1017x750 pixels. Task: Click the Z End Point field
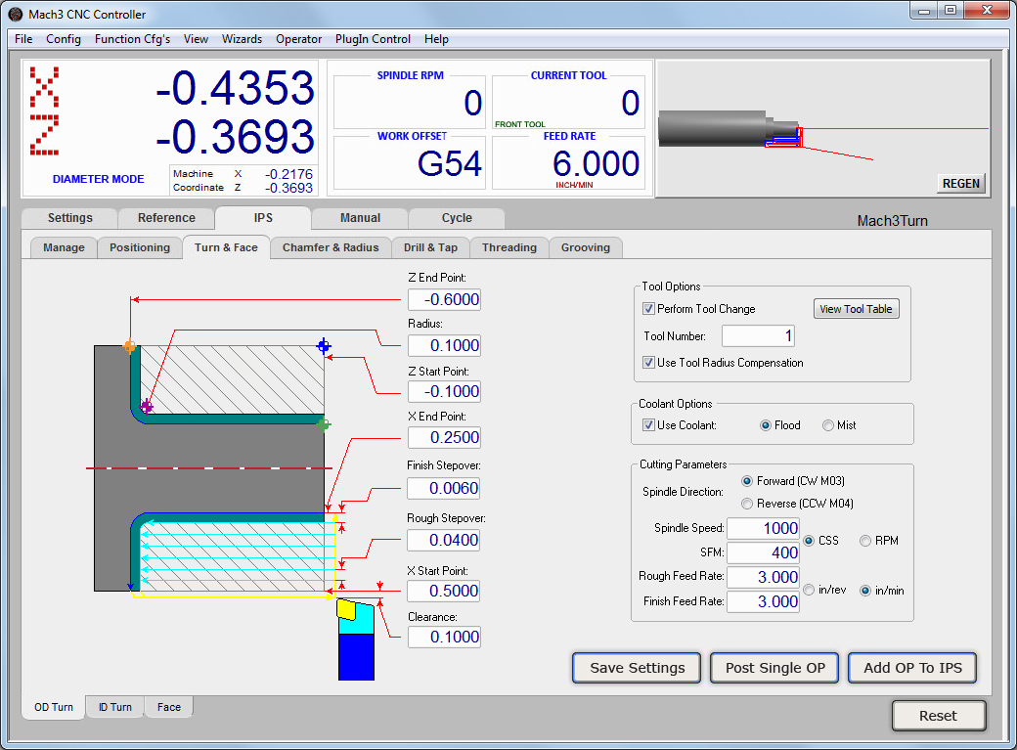pos(444,300)
